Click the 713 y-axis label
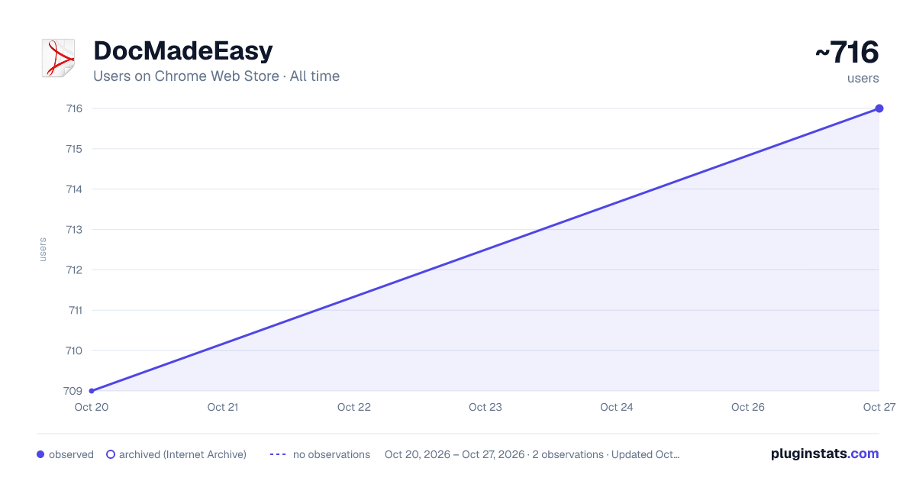Image resolution: width=916 pixels, height=481 pixels. coord(74,230)
